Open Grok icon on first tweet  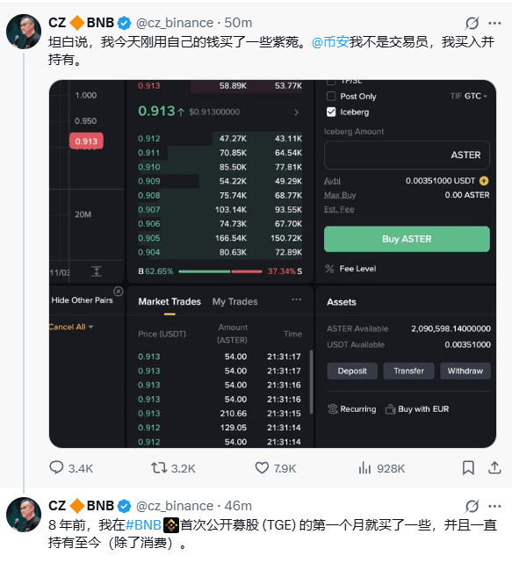[x=472, y=24]
